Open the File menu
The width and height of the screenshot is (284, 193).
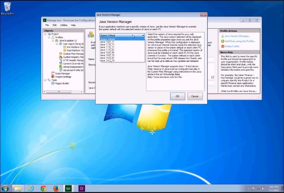[x=47, y=25]
